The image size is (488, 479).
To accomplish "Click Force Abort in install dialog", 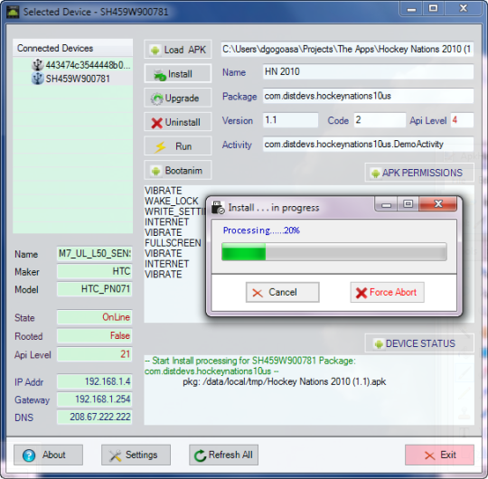I will [387, 292].
